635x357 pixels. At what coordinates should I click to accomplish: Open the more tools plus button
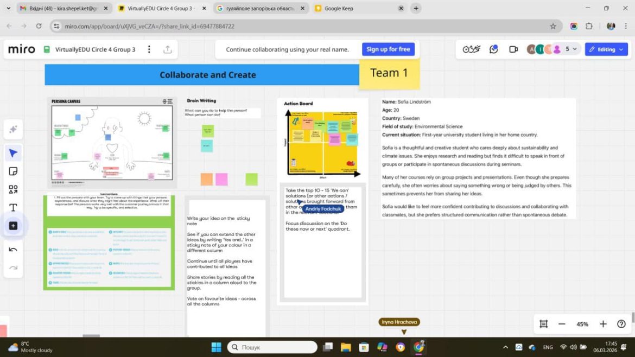click(x=14, y=226)
